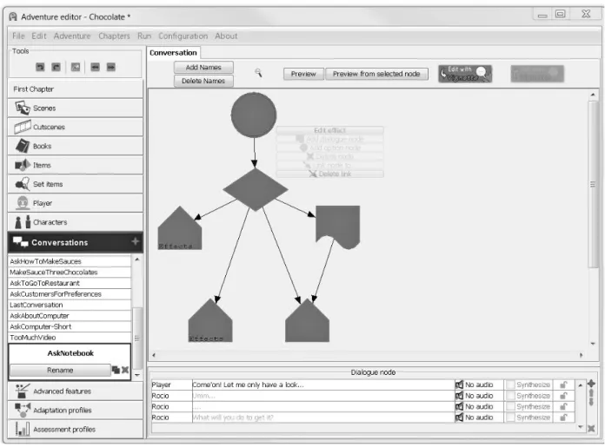
Task: Select the AskHowToMakeSauces conversation
Action: 70,261
